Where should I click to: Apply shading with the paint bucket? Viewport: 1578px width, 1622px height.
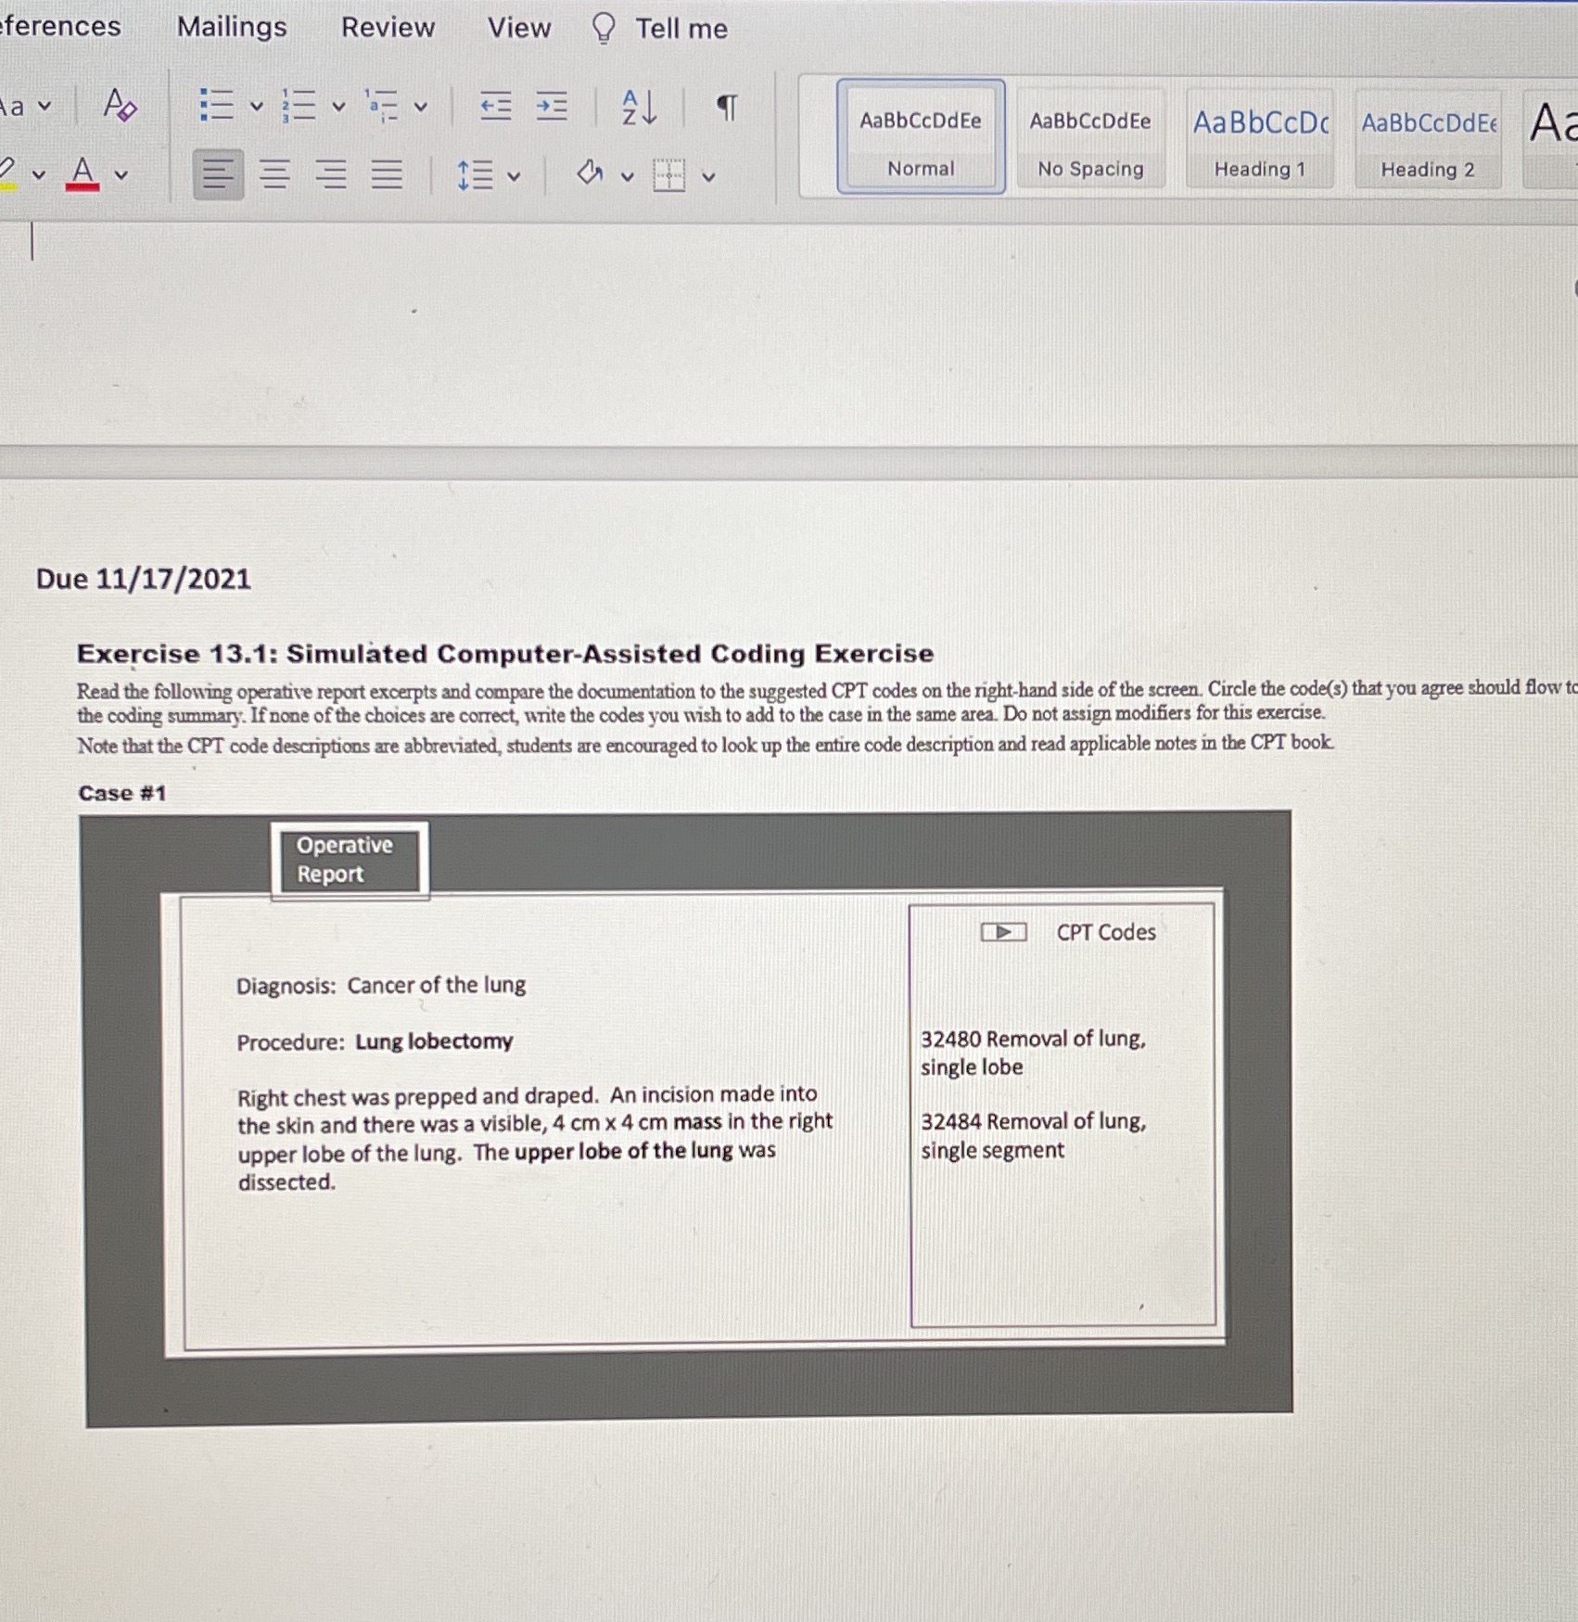590,173
